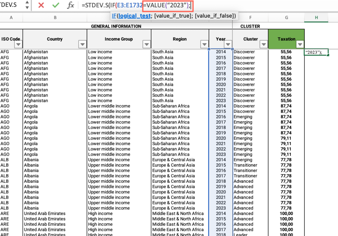This screenshot has width=338, height=236.
Task: Click the editing cell showing “2023”);
Action: 316,52
